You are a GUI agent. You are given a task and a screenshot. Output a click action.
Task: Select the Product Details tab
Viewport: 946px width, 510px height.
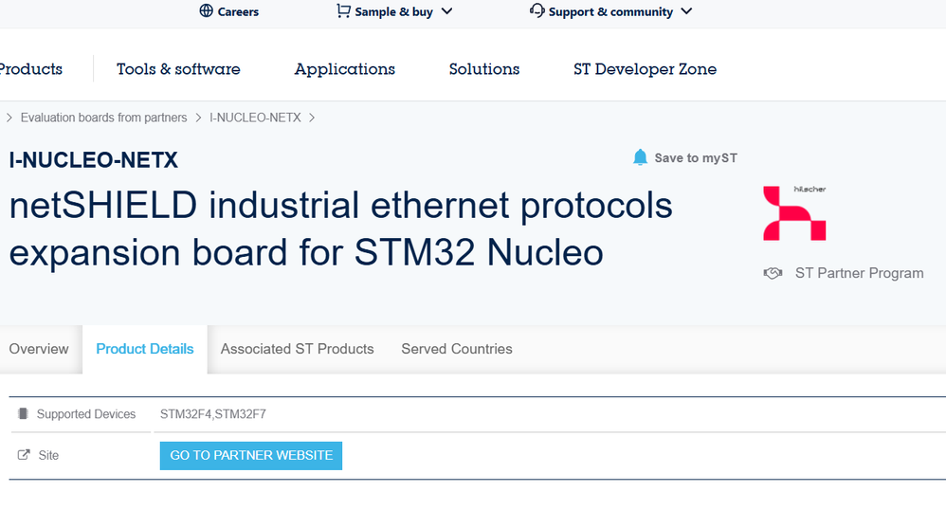click(145, 349)
